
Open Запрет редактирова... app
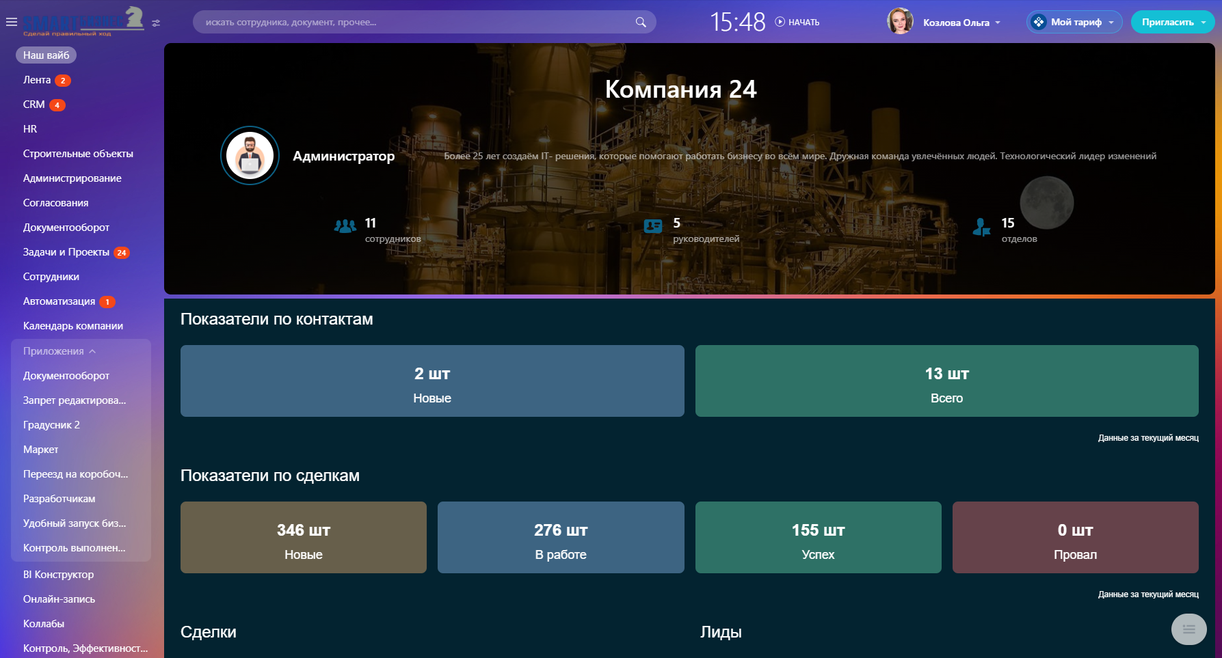pyautogui.click(x=75, y=400)
